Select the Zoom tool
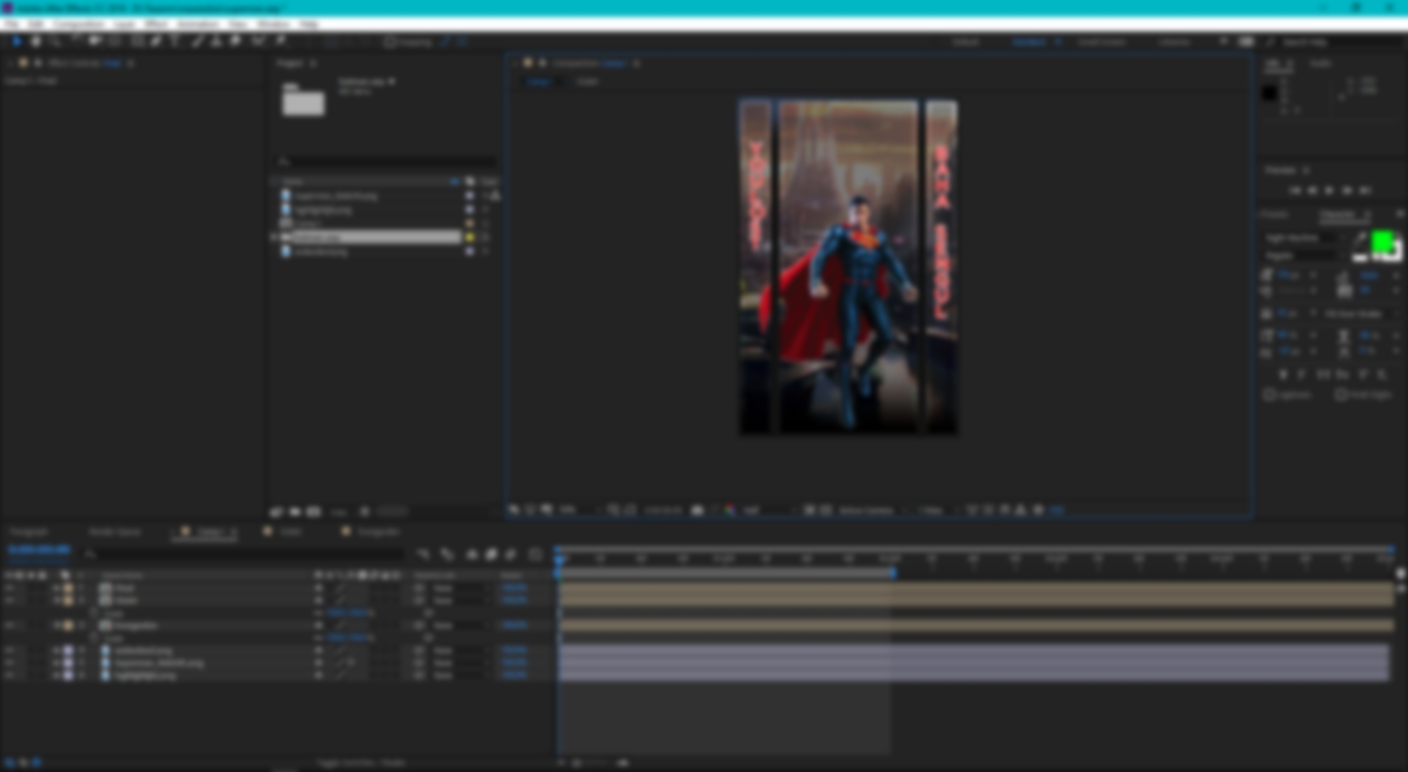 click(x=55, y=42)
